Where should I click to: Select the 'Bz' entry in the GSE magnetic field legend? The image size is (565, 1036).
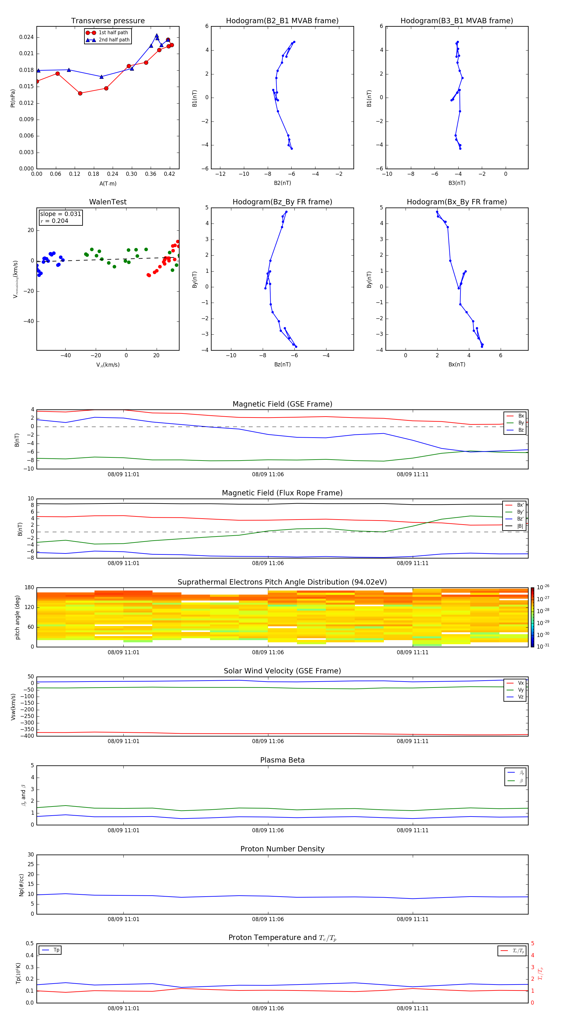[x=515, y=430]
